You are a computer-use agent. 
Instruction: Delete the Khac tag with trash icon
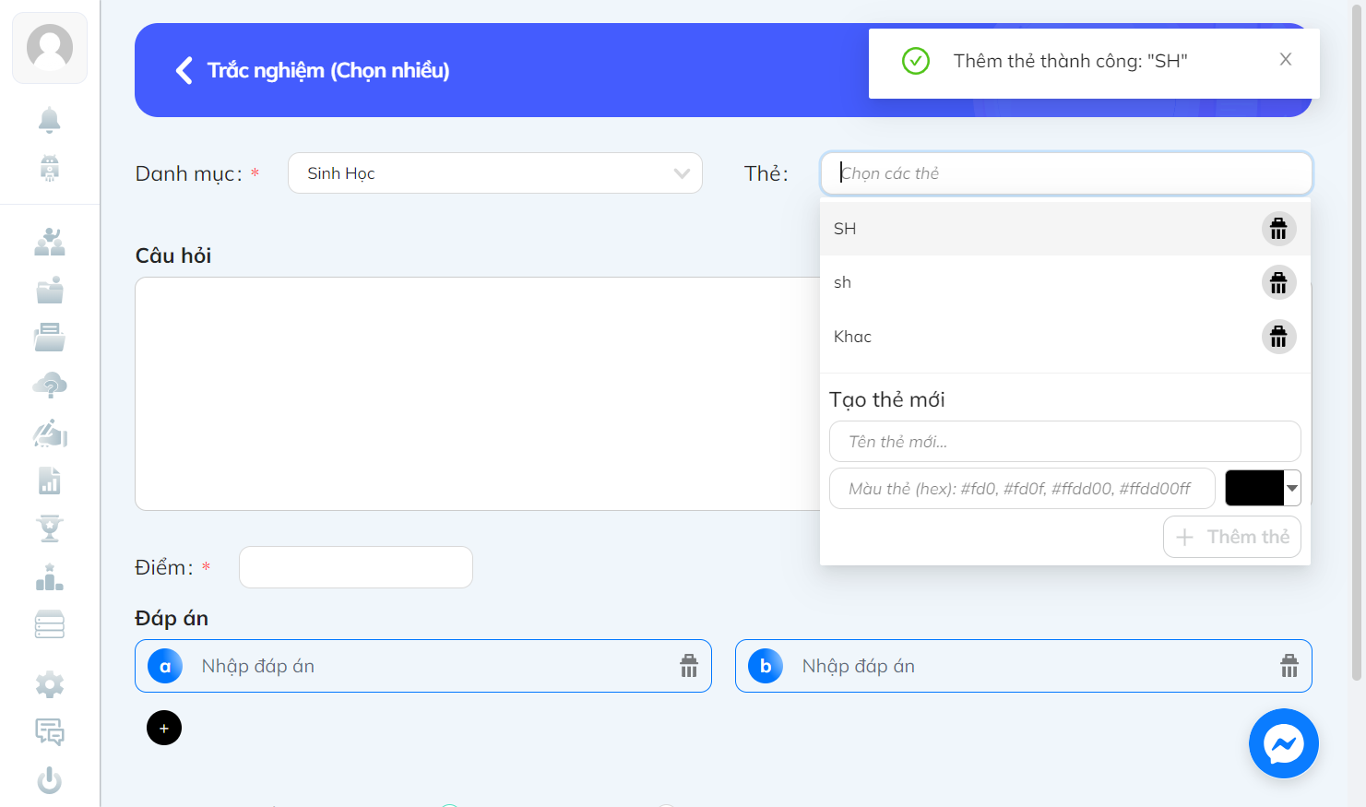(x=1278, y=337)
